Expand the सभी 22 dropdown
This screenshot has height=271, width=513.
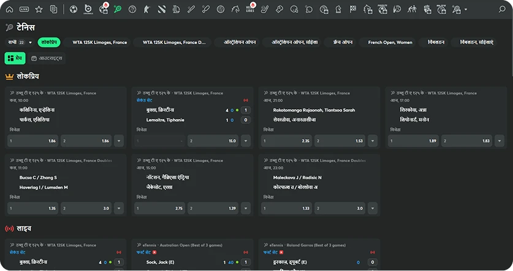pos(17,42)
